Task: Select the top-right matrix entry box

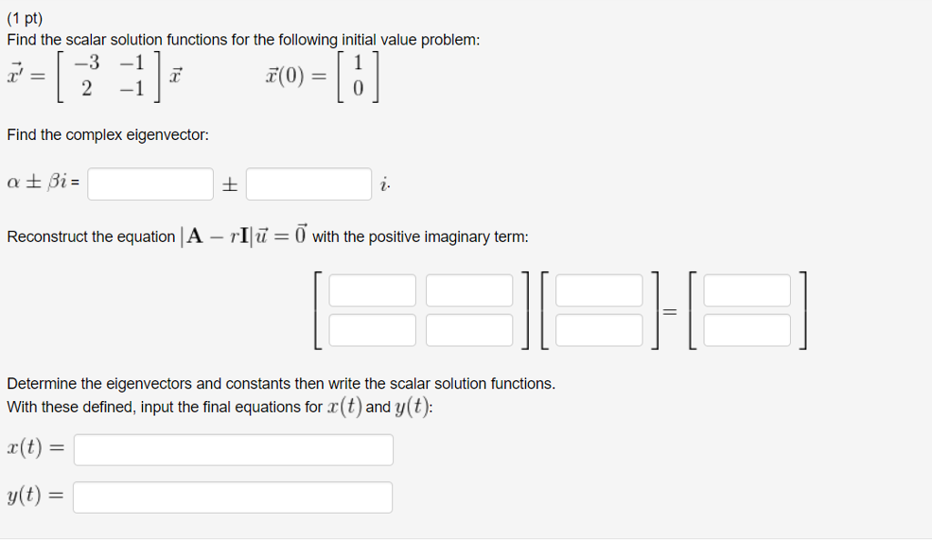Action: point(469,289)
